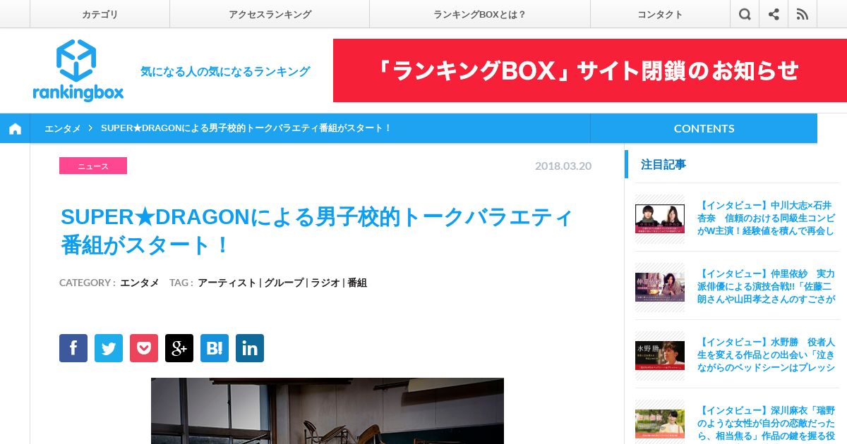Go to home via house icon
Viewport: 847px width, 444px height.
coord(15,128)
